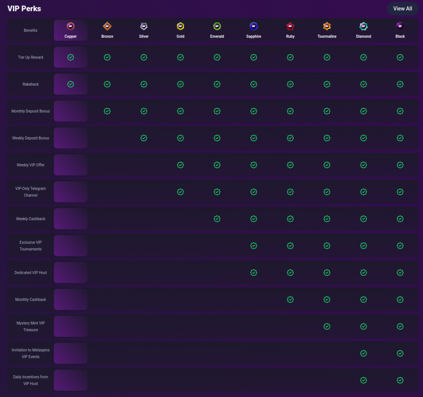Click Emerald's Weekly Cashback checkmark
Viewport: 423px width, 397px height.
tap(217, 219)
